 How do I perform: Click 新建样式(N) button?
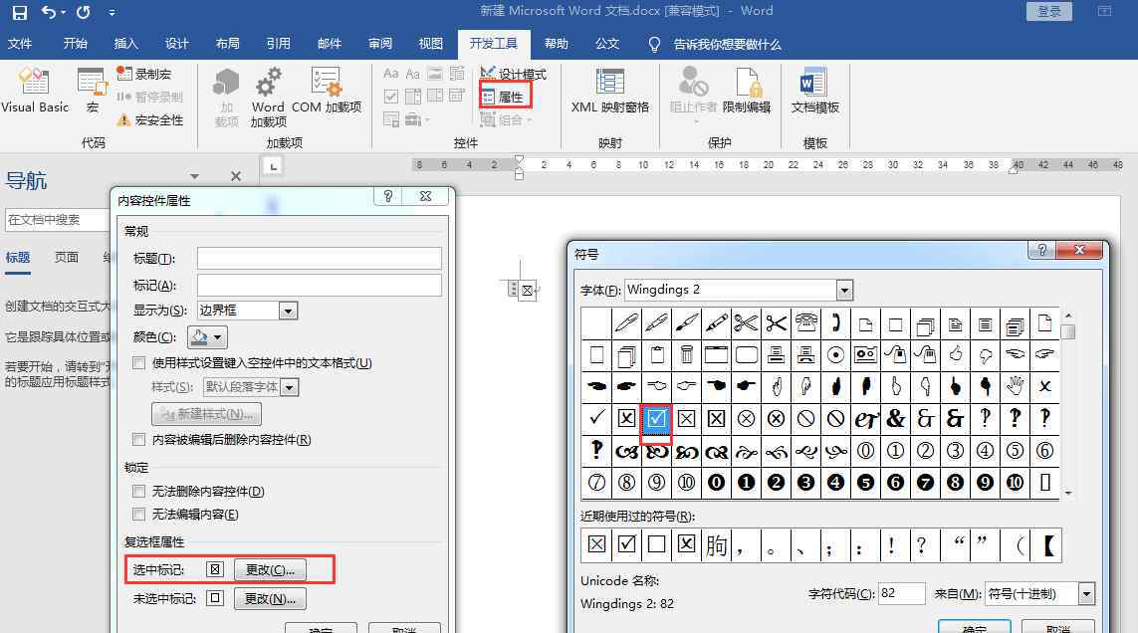tap(207, 414)
